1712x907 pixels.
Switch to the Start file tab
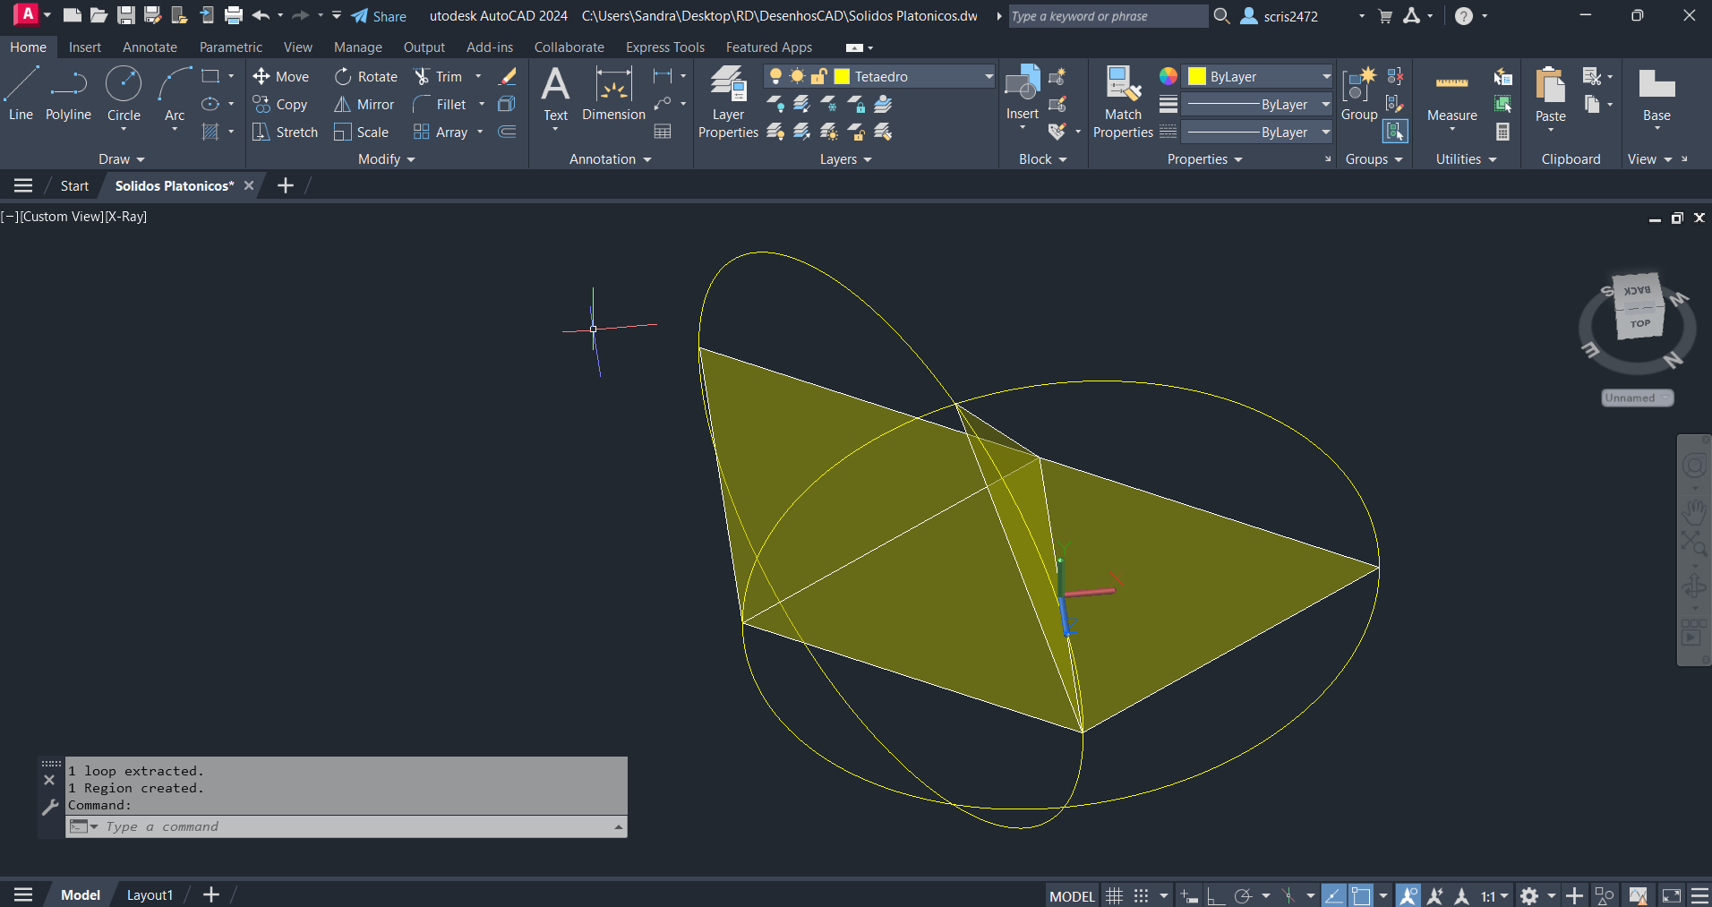coord(74,185)
